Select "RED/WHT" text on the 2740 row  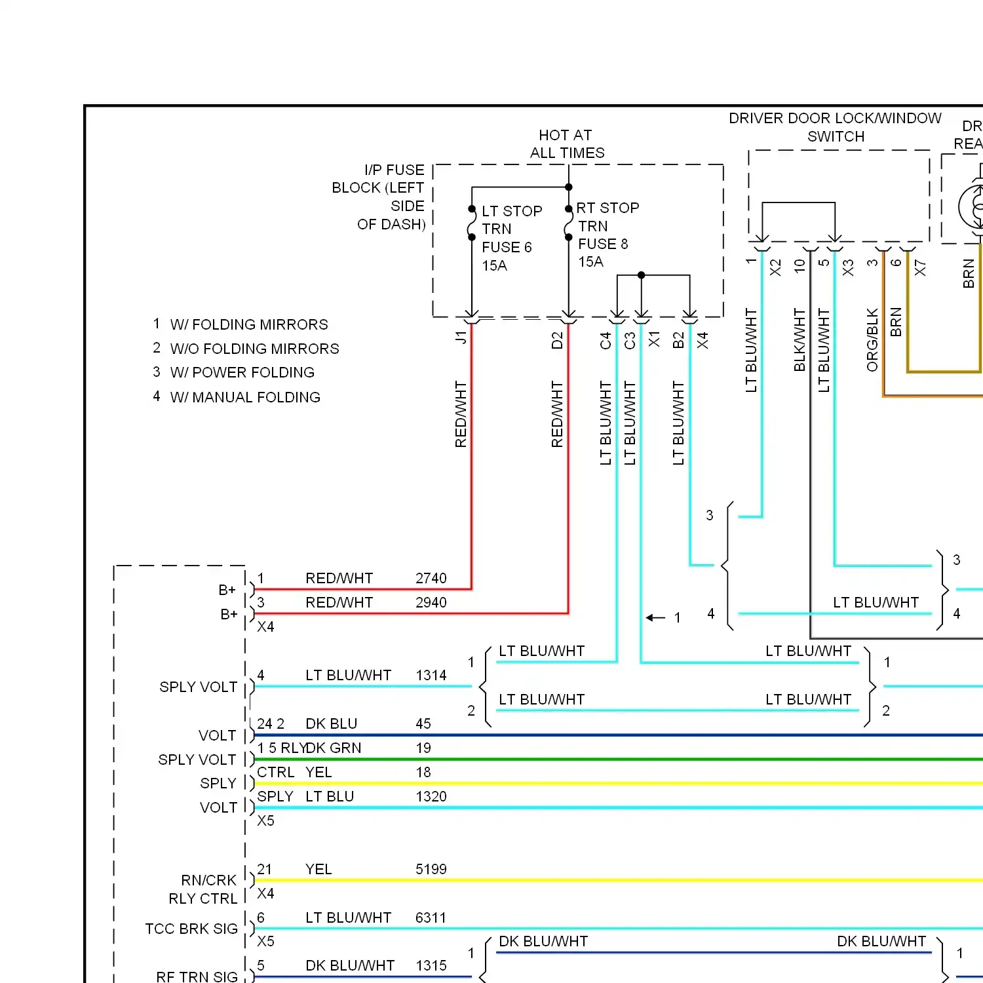pos(339,579)
